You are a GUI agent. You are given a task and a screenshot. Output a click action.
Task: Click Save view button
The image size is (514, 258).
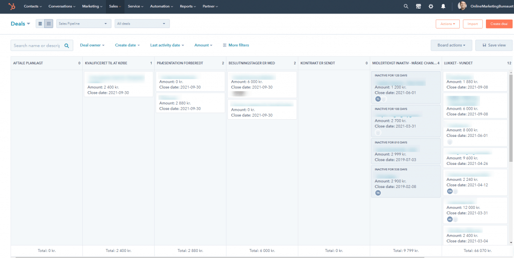coord(494,46)
